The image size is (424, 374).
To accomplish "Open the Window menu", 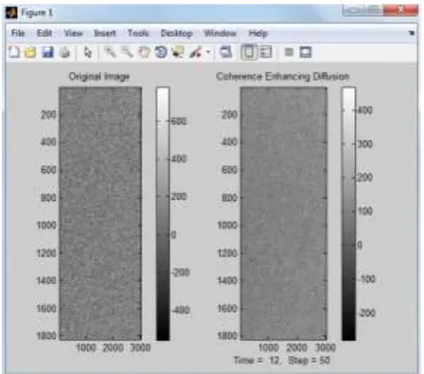I will tap(220, 33).
